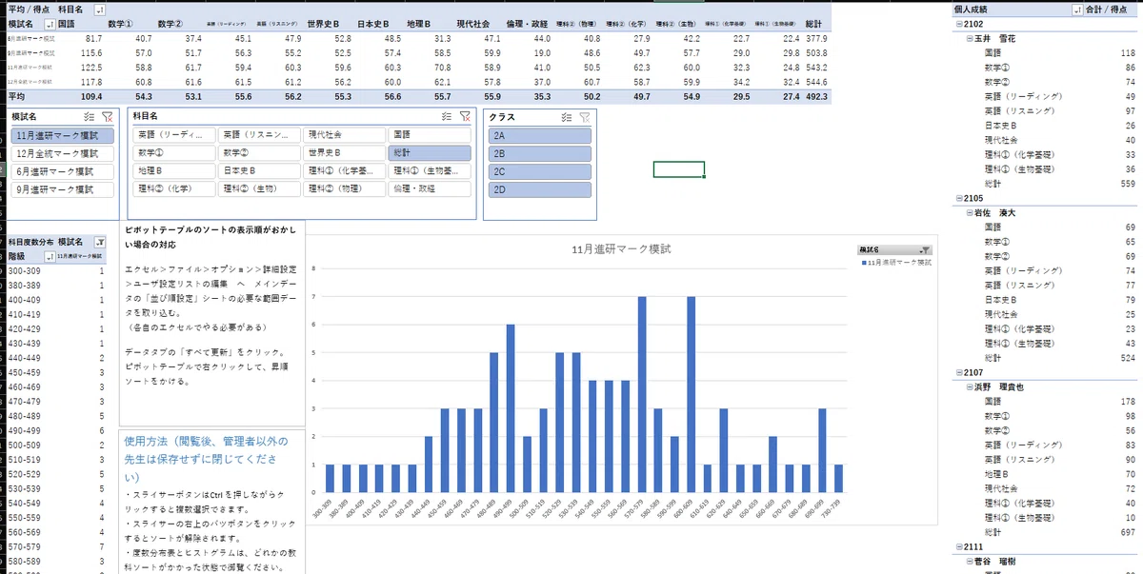The width and height of the screenshot is (1143, 574).
Task: Select 数学② in 科目名 slicer
Action: pyautogui.click(x=259, y=153)
